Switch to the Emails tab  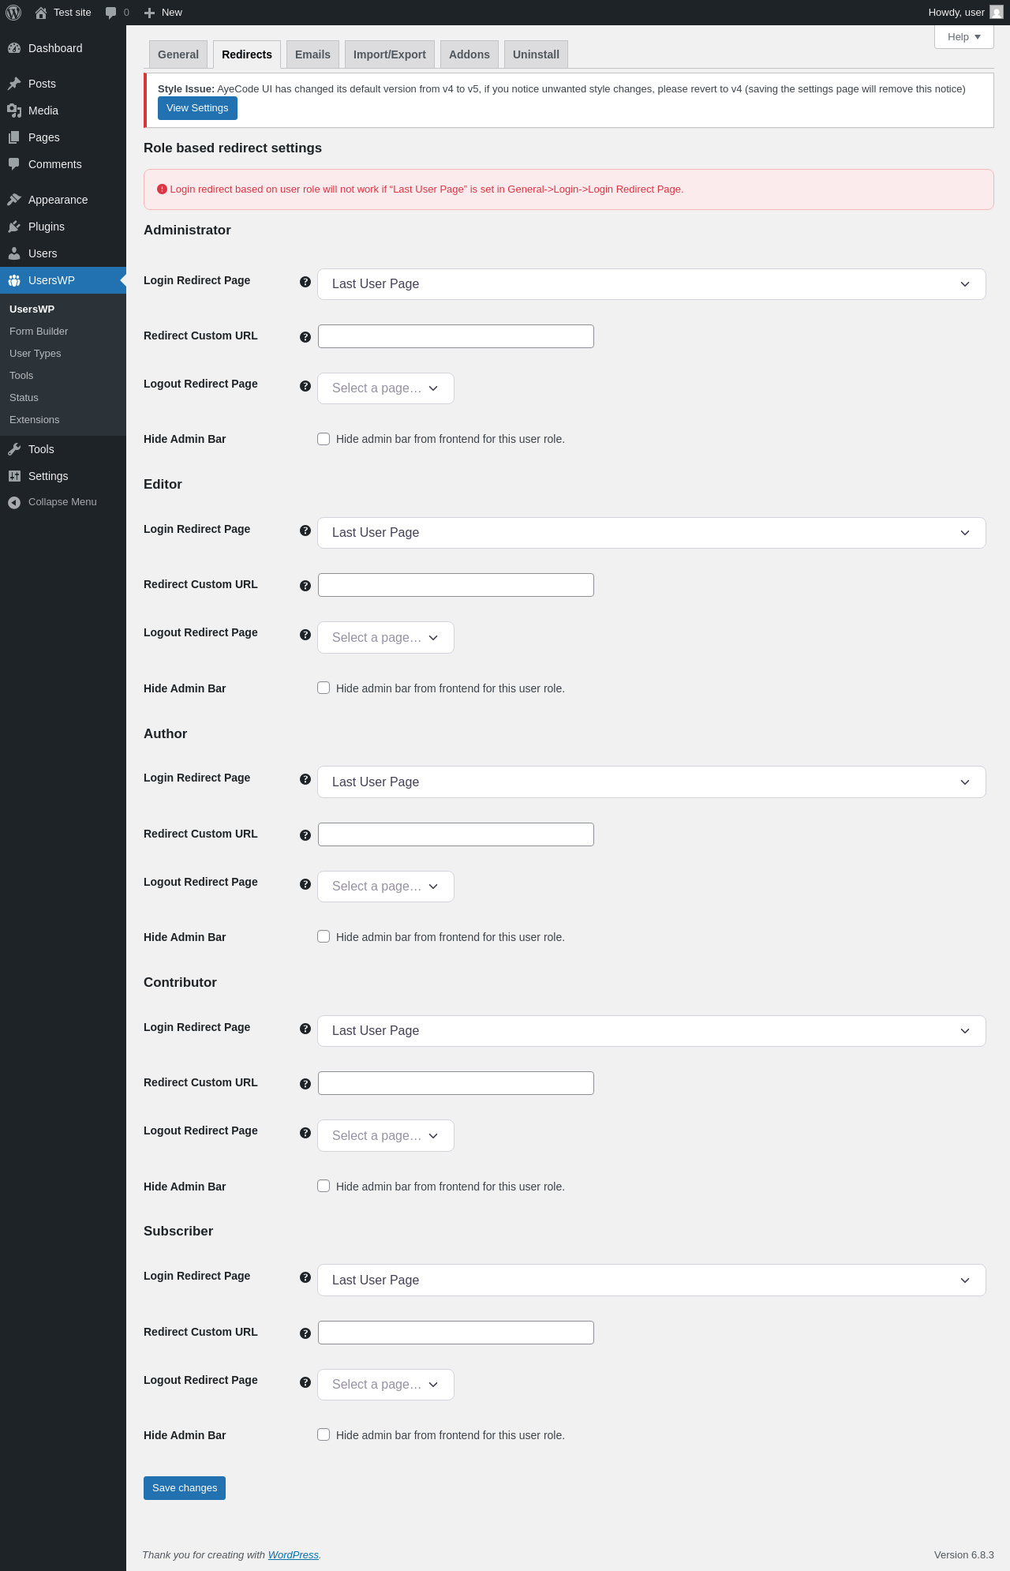[x=312, y=54]
